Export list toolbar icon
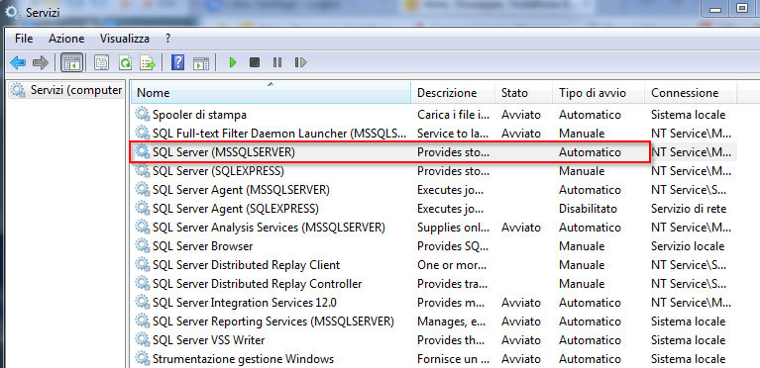760x368 pixels. pyautogui.click(x=148, y=62)
